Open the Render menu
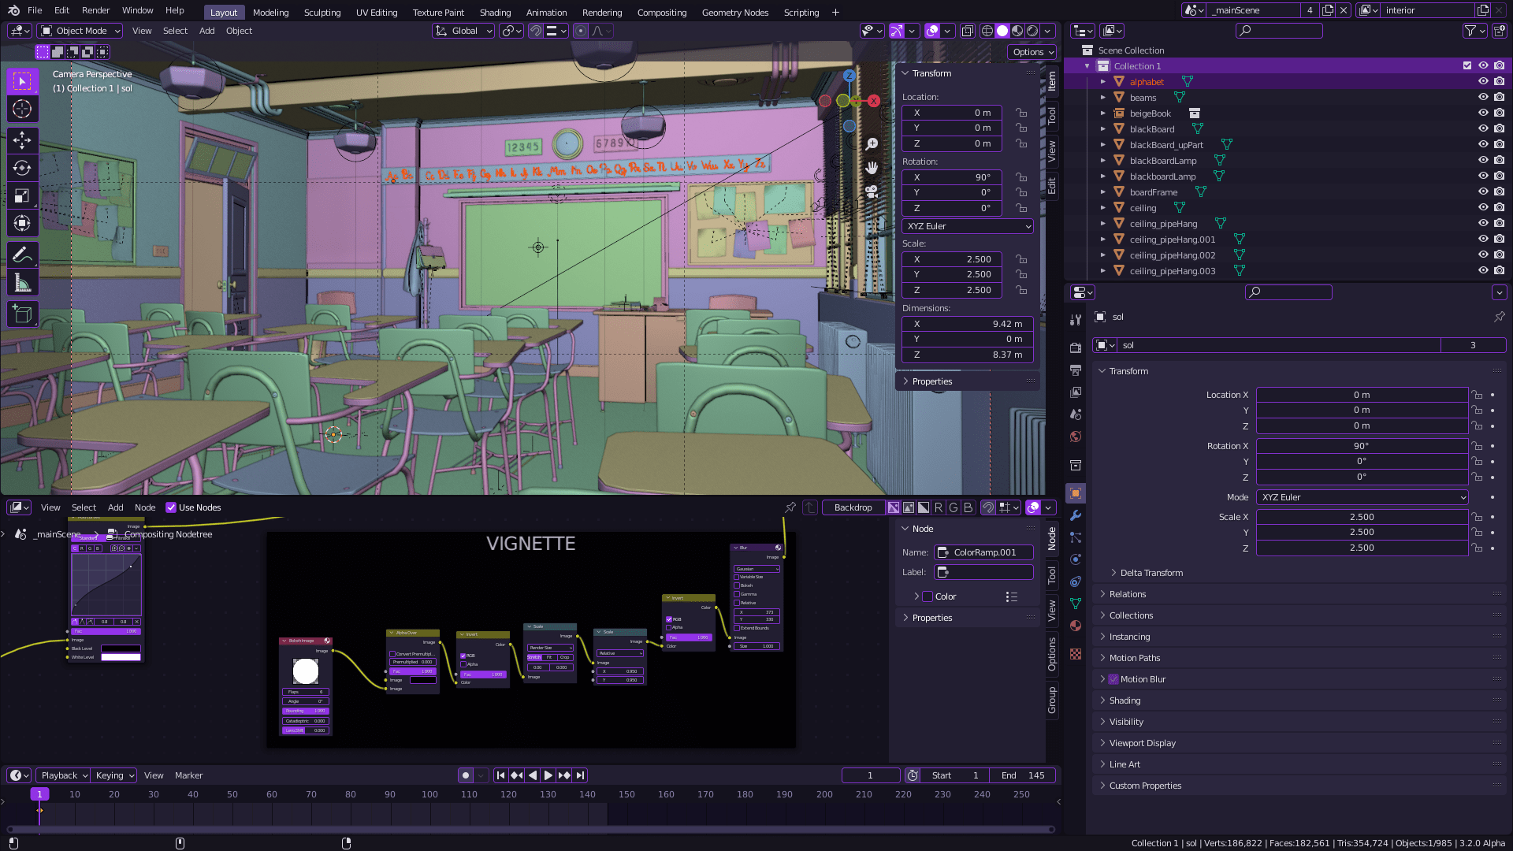This screenshot has width=1513, height=851. pyautogui.click(x=95, y=10)
